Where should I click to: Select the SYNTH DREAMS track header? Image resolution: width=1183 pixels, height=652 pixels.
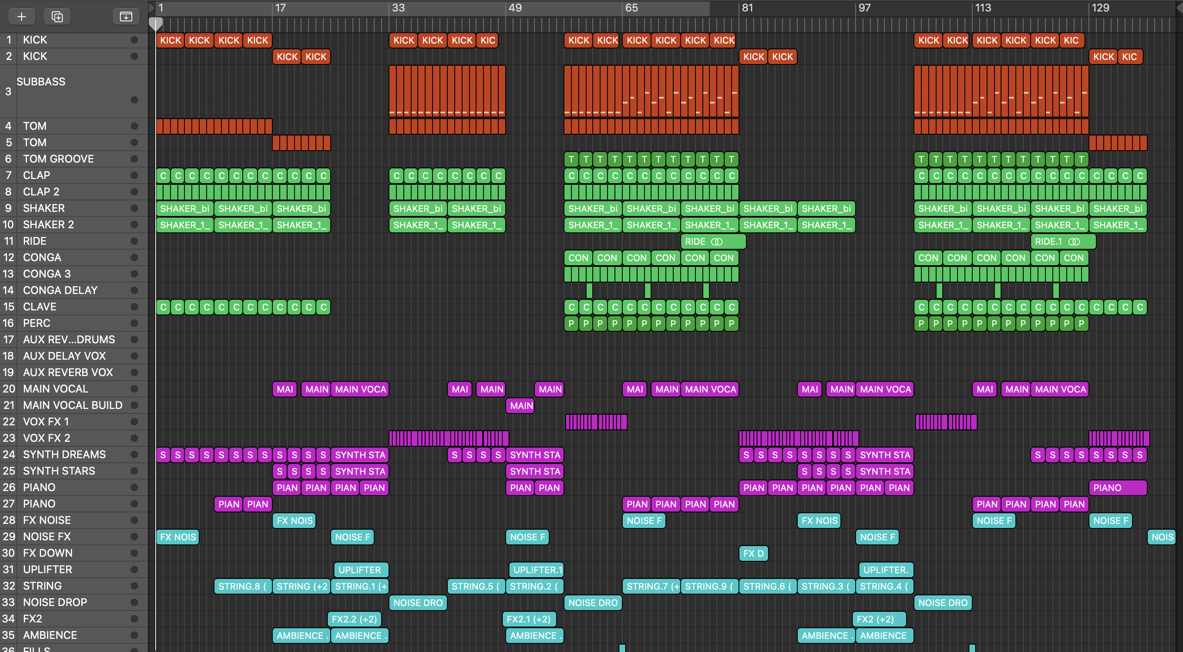point(64,455)
